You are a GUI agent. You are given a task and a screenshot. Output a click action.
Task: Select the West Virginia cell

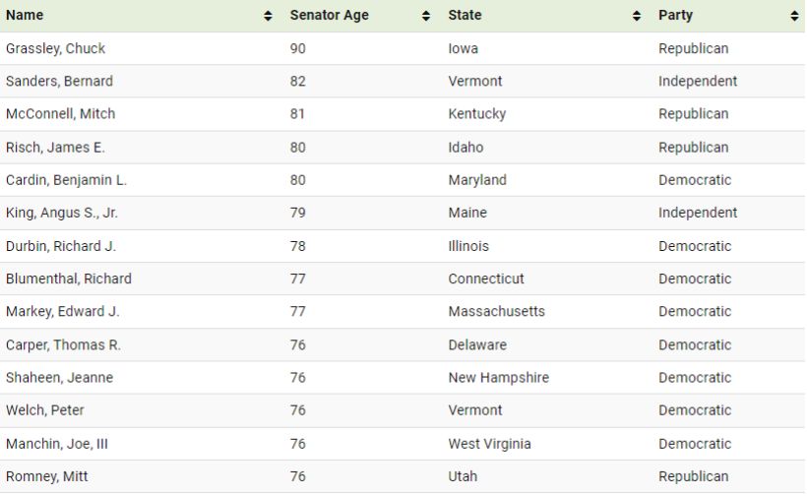(x=489, y=444)
